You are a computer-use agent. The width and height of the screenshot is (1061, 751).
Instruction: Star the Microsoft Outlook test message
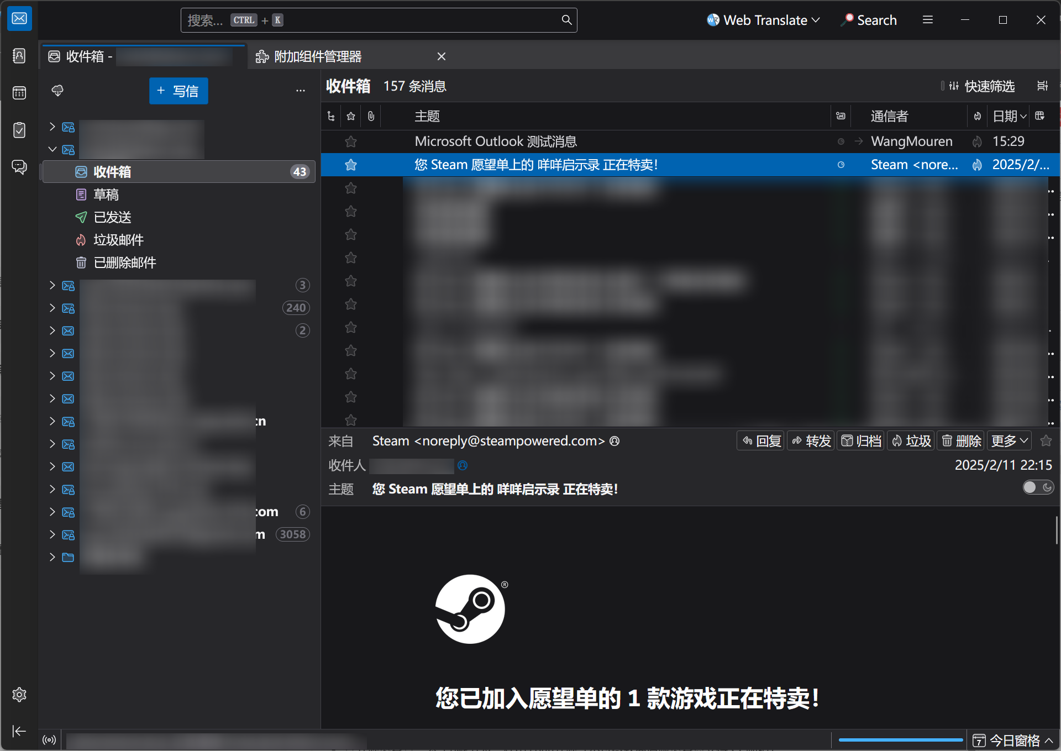point(350,141)
